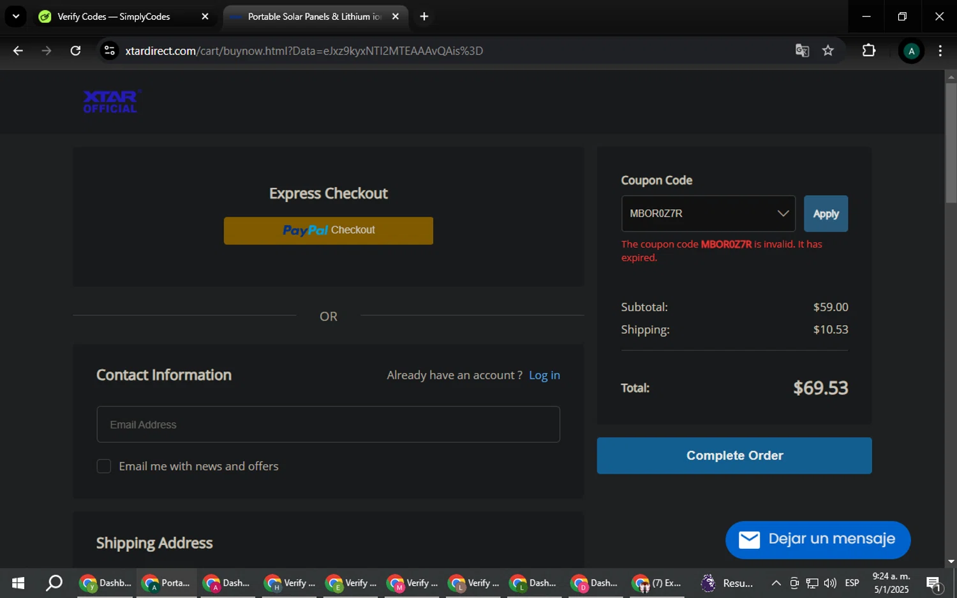Bookmark this page with the star icon
Image resolution: width=957 pixels, height=598 pixels.
click(827, 51)
